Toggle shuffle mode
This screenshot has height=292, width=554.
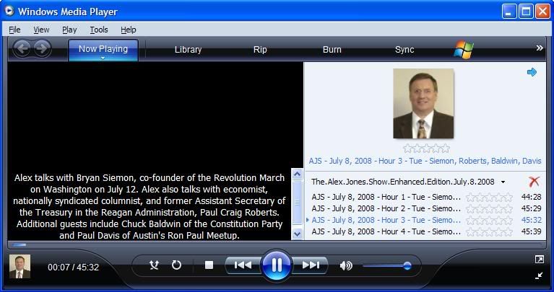point(154,265)
